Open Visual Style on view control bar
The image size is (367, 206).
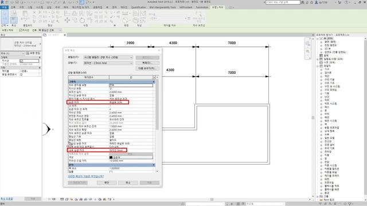click(x=67, y=199)
